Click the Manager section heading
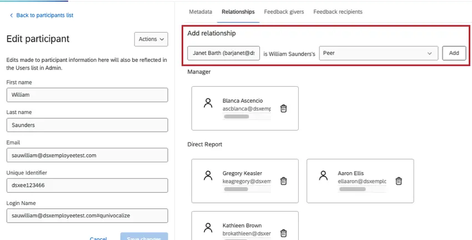 coord(199,72)
